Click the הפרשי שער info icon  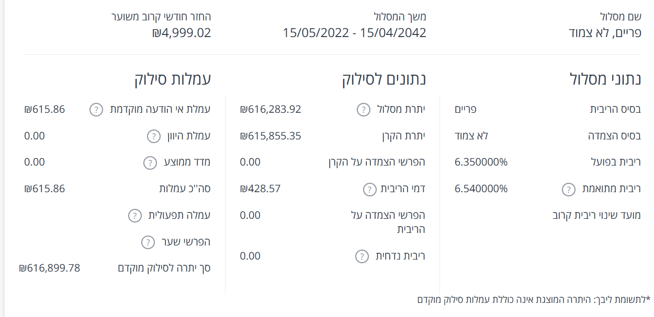tap(148, 242)
